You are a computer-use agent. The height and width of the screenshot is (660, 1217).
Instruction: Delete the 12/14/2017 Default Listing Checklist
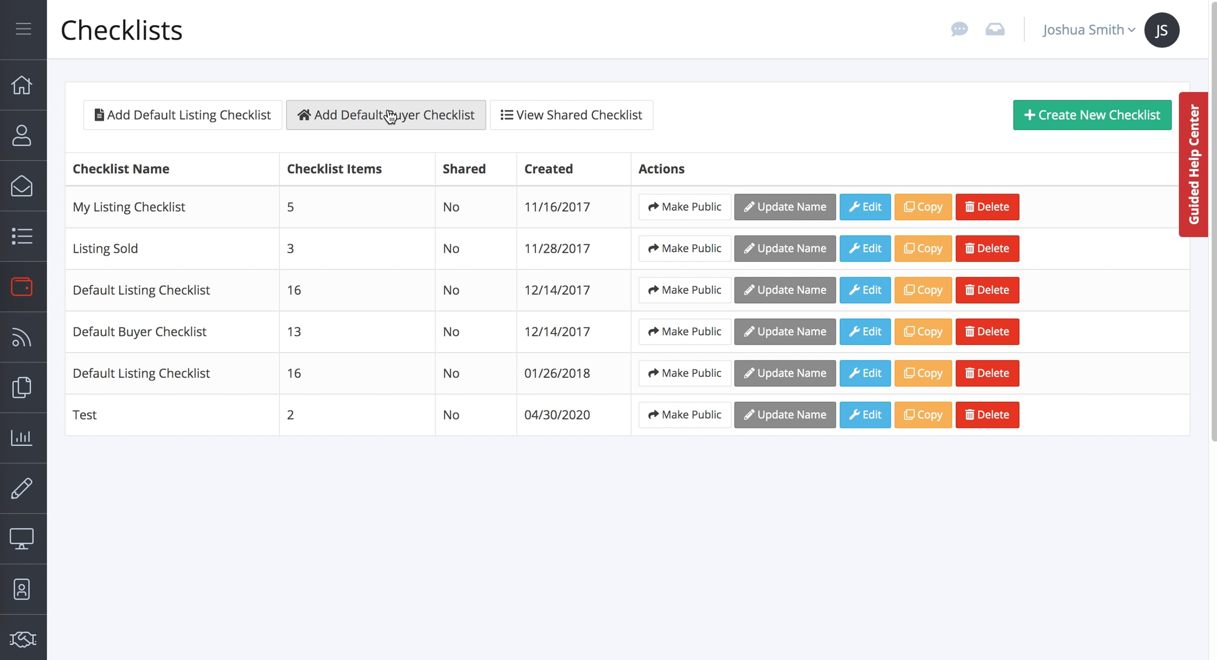(987, 290)
